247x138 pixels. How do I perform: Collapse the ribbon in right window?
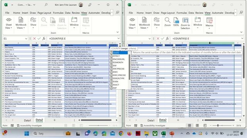coord(241,32)
